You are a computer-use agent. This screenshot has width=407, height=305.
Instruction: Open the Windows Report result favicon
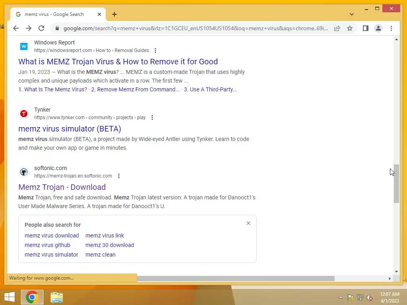click(x=23, y=46)
